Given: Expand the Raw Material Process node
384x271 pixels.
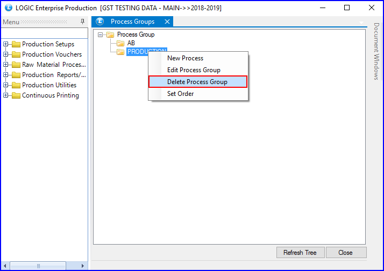Looking at the screenshot, I should (x=5, y=65).
